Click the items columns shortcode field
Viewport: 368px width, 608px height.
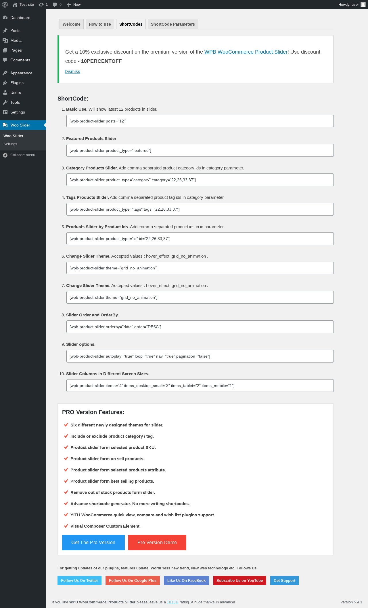(200, 386)
